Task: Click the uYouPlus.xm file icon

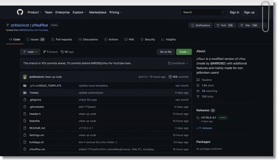Action: tap(25, 149)
